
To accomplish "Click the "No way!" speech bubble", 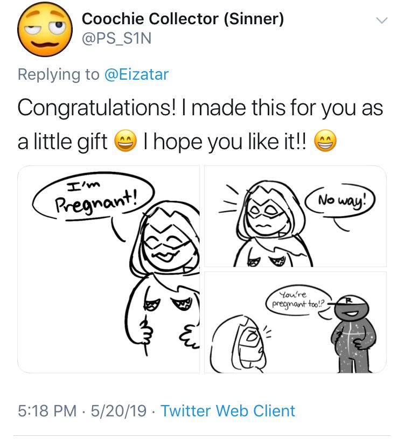I will (341, 200).
